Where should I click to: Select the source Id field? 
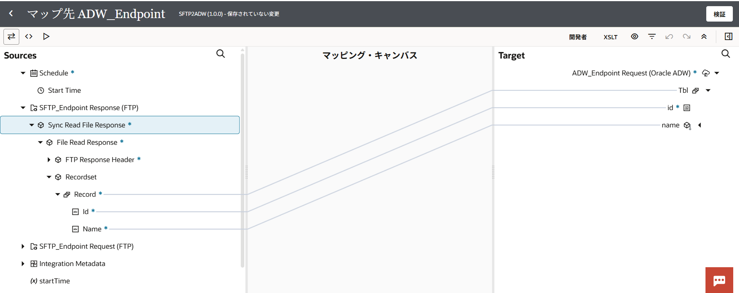[85, 212]
